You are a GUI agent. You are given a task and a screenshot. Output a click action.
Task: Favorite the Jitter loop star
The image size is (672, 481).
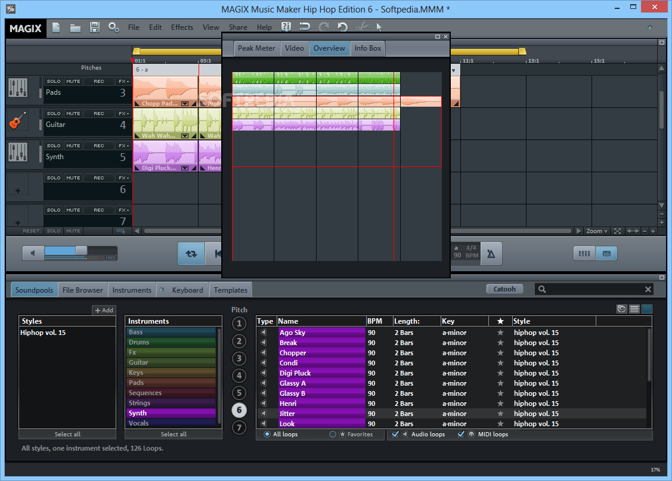tap(500, 414)
